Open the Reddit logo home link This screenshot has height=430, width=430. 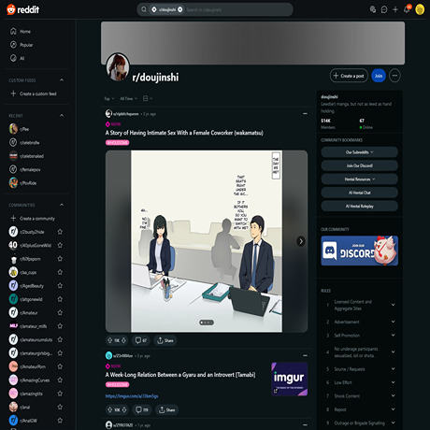[x=23, y=9]
